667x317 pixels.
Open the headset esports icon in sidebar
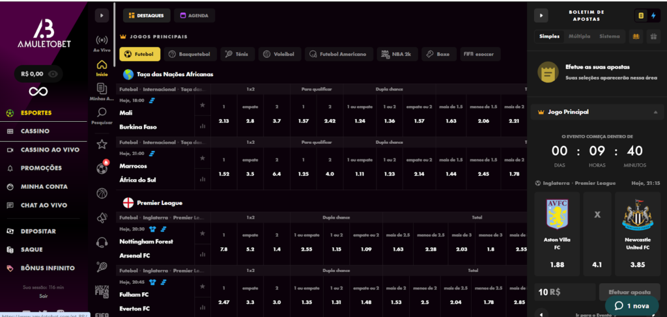coord(102,242)
